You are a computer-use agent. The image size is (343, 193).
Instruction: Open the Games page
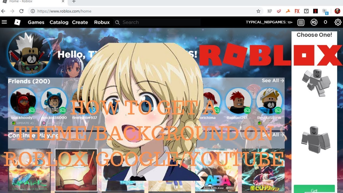(x=36, y=22)
